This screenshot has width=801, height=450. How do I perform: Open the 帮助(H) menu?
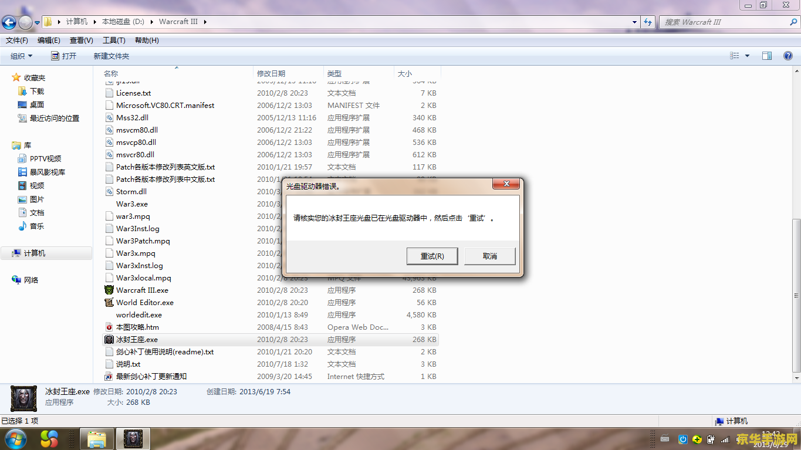[x=147, y=40]
